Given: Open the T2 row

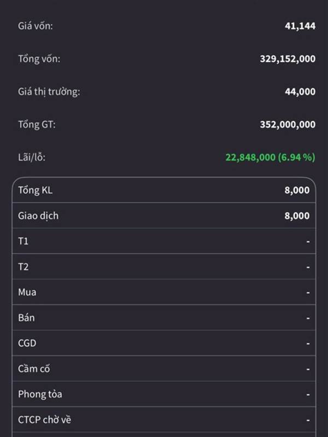Looking at the screenshot, I should click(163, 267).
